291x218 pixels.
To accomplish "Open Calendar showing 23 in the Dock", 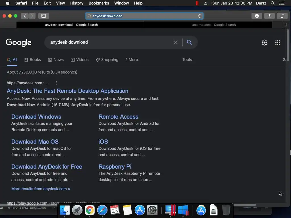I will point(115,210).
